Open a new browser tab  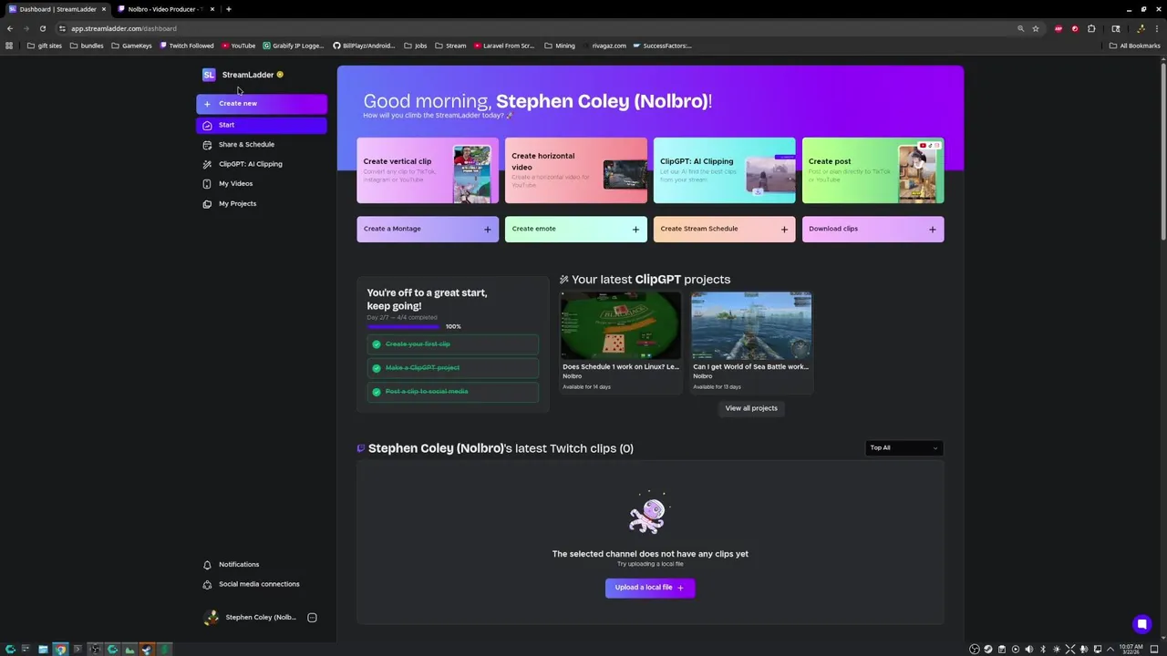coord(229,9)
